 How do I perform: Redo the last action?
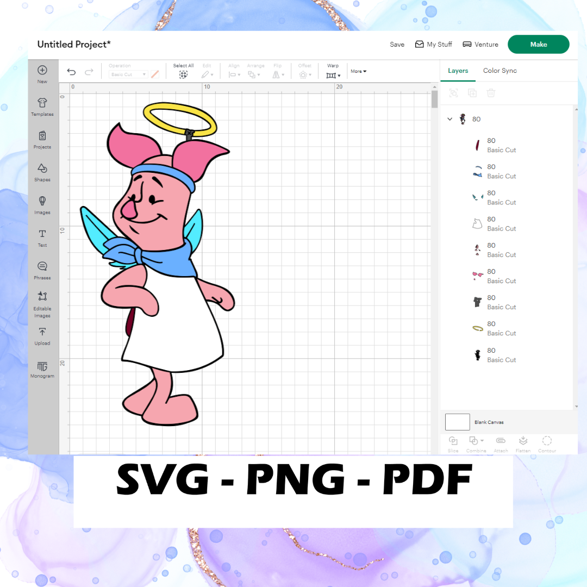tap(89, 72)
